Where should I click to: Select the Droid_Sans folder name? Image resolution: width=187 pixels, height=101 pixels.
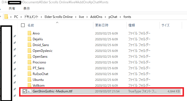pyautogui.click(x=41, y=45)
